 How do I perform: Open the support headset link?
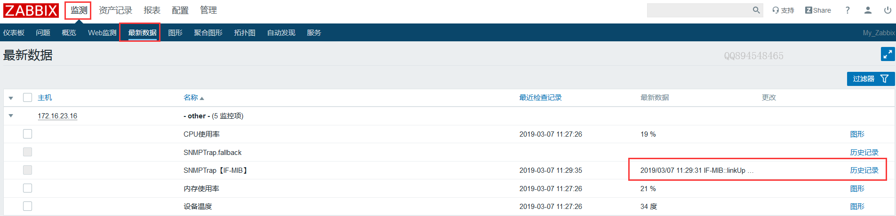pos(783,10)
